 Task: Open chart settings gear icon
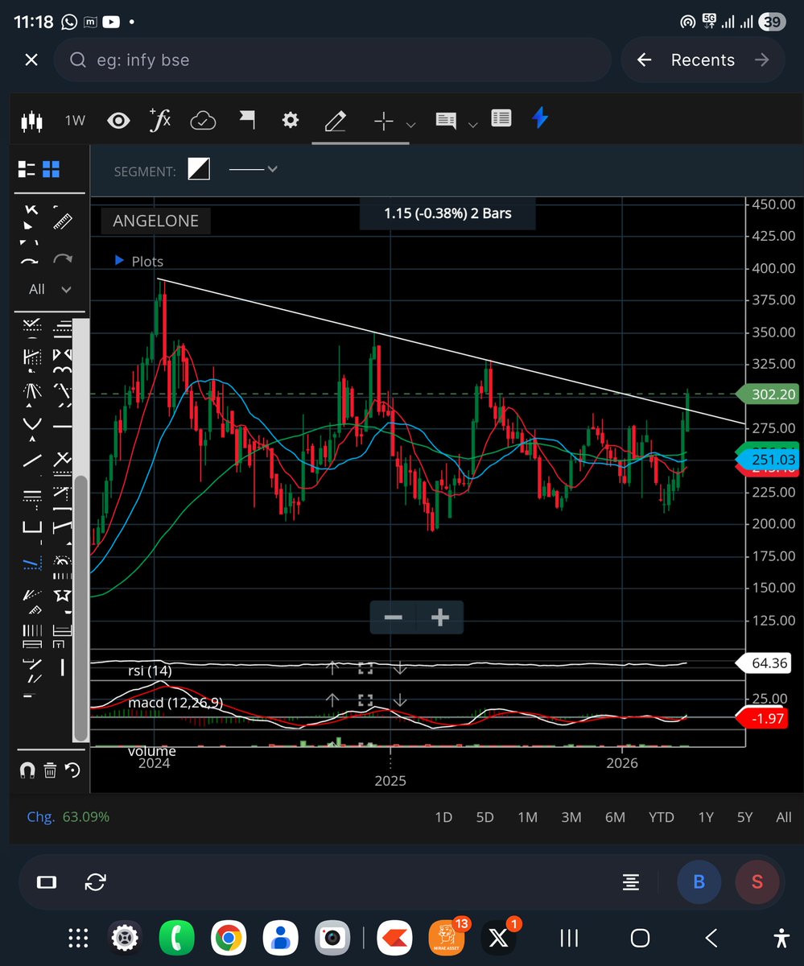(x=291, y=120)
